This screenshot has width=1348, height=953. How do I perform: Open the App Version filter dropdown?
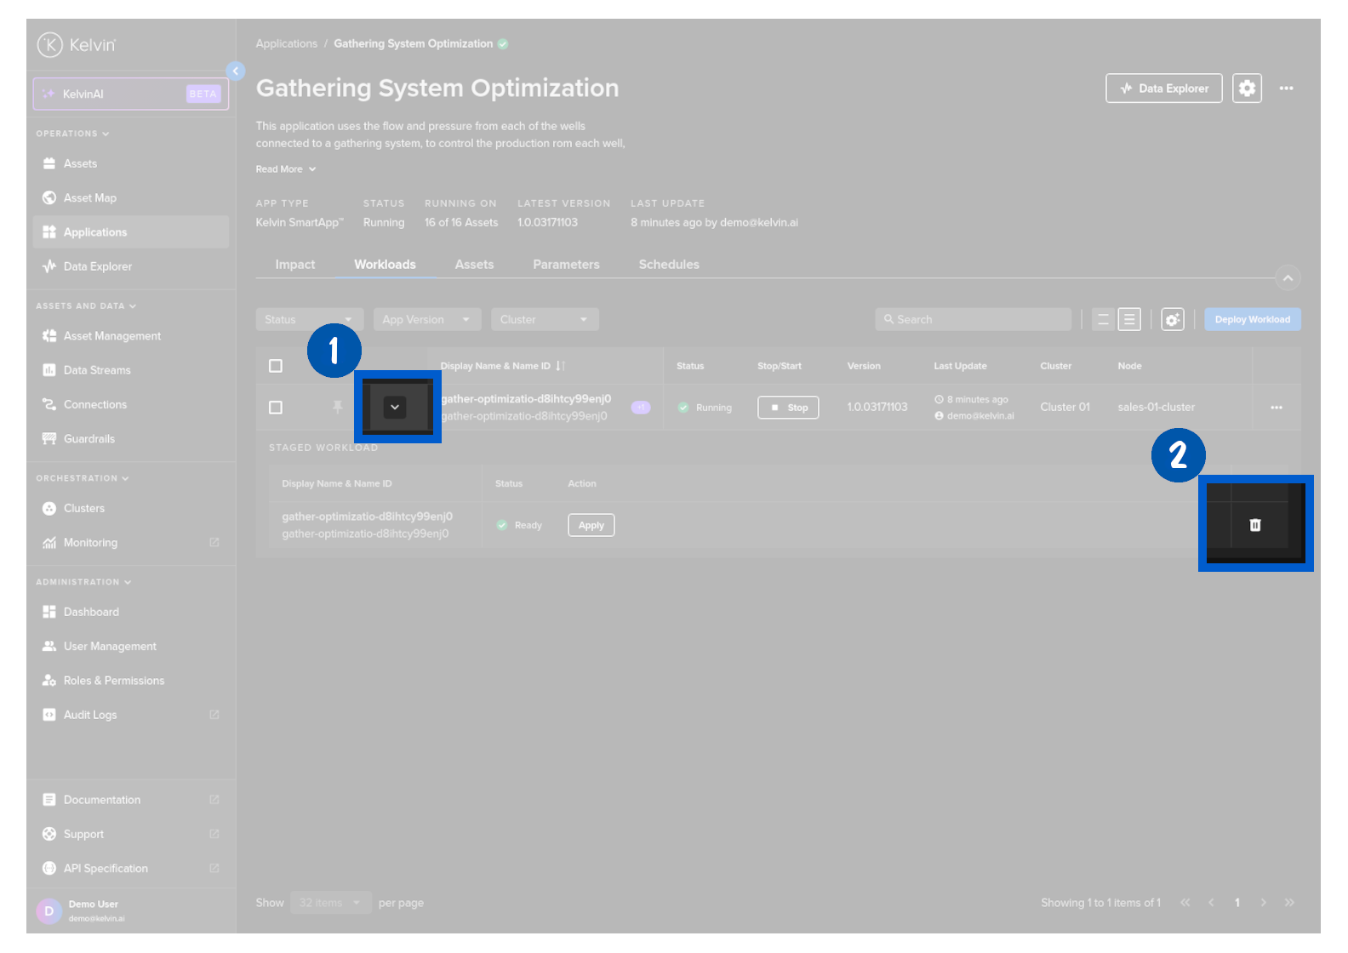tap(426, 320)
